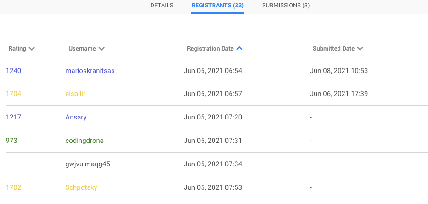Visit eisbilir profile link
The image size is (428, 204).
(x=76, y=94)
